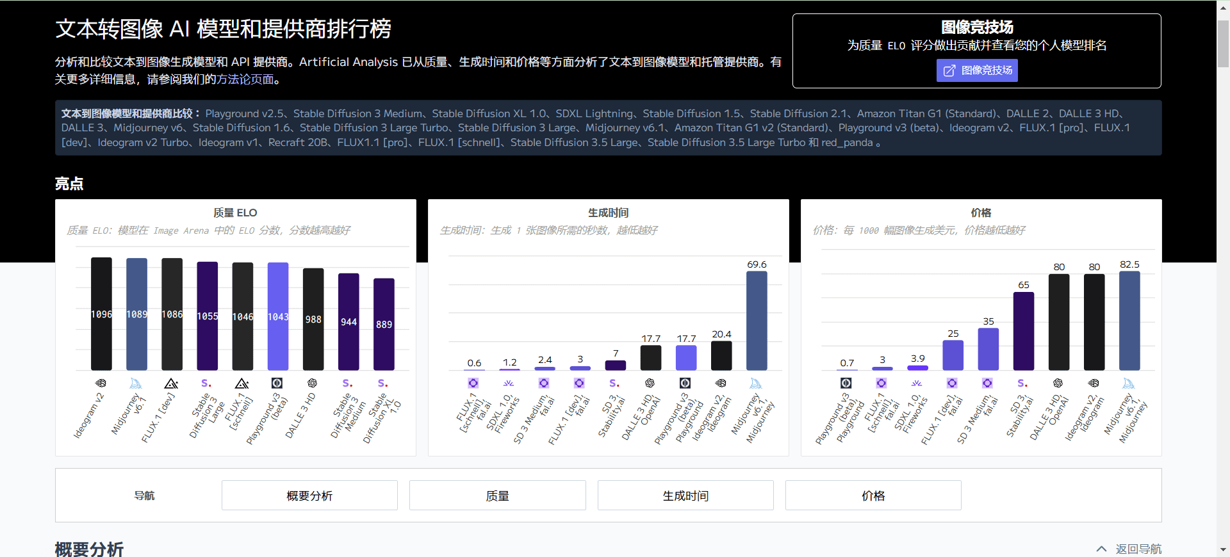Click Midjourney v6.1 sailboat icon in ELO chart
The image size is (1230, 557).
click(x=136, y=383)
